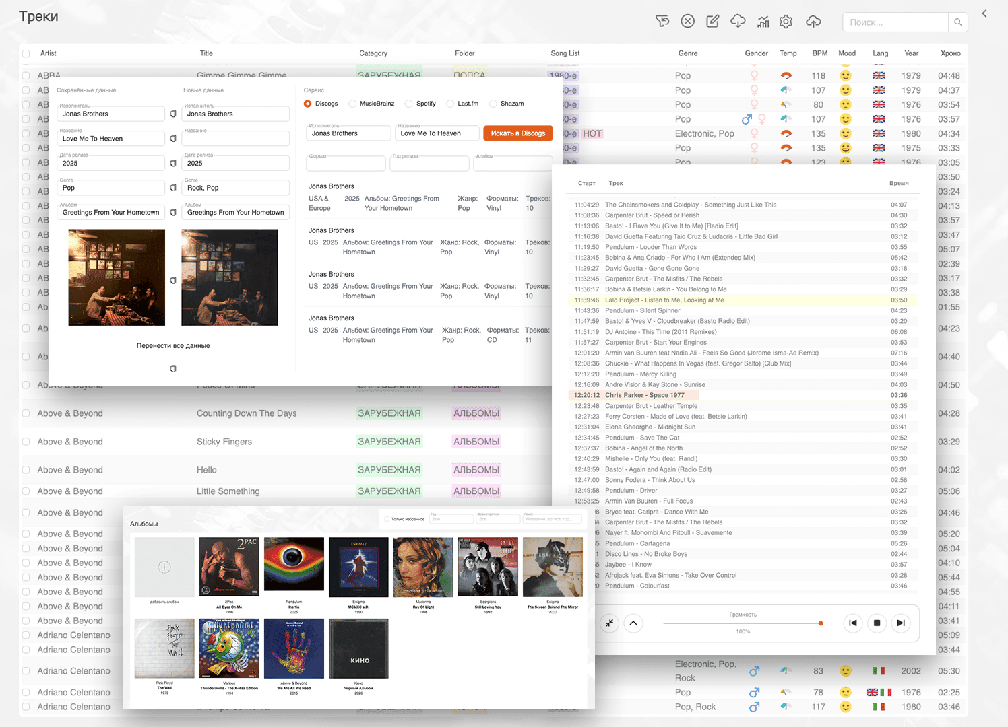Click the main Поиск search field
The width and height of the screenshot is (1008, 727).
point(895,22)
